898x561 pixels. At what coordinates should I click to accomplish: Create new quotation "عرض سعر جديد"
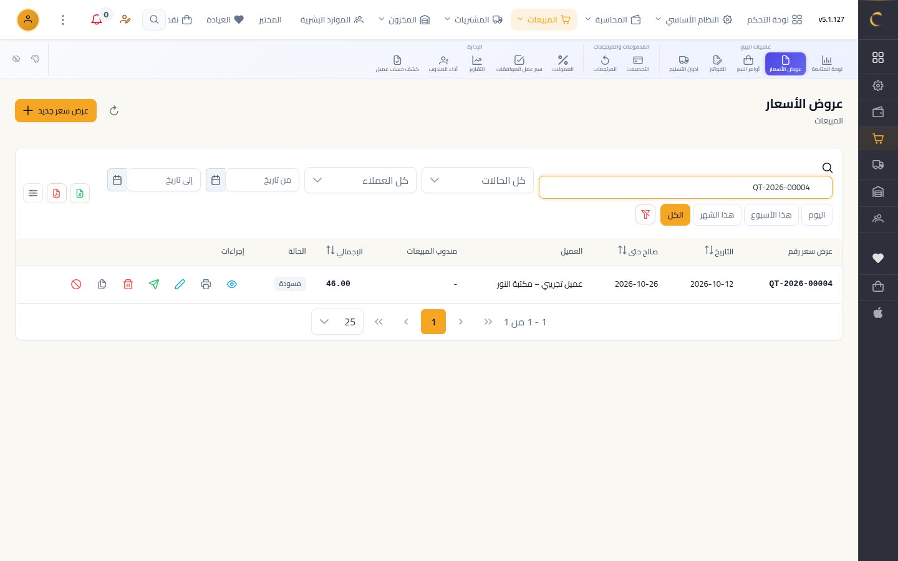coord(56,111)
